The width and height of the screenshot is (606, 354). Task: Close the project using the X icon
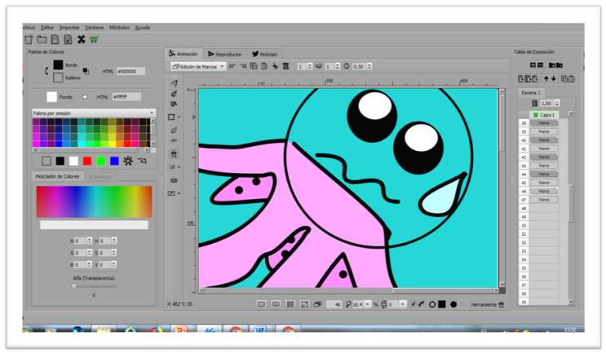coord(82,39)
